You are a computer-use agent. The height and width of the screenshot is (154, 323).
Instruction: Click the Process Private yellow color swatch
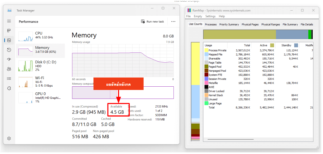(206, 50)
